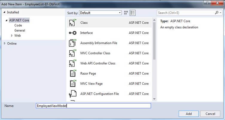Image resolution: width=225 pixels, height=120 pixels.
Task: Select the Class template icon
Action: pos(73,22)
